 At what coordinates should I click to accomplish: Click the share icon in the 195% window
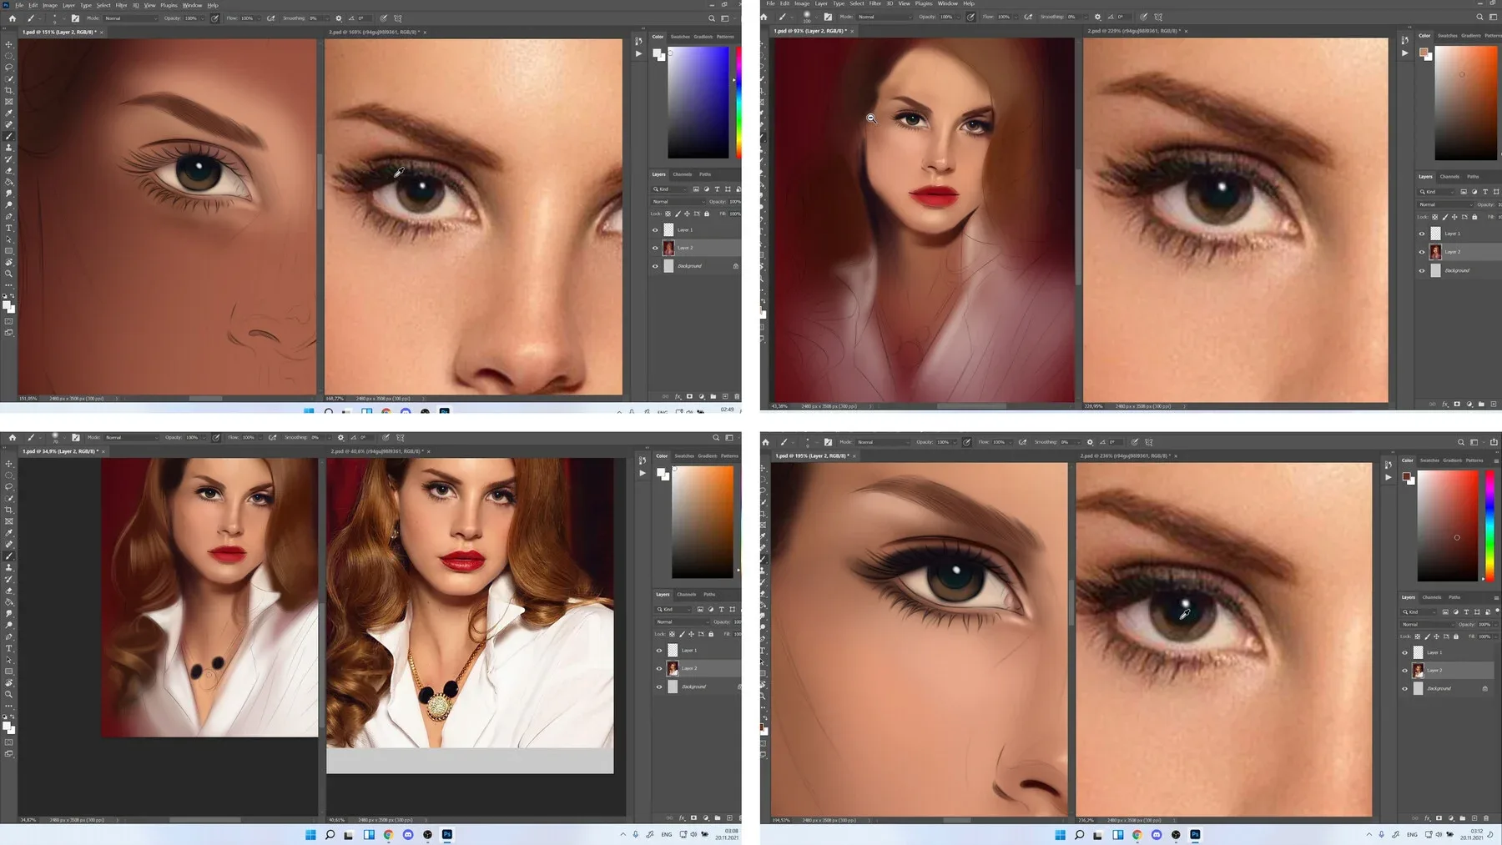[x=1494, y=442]
